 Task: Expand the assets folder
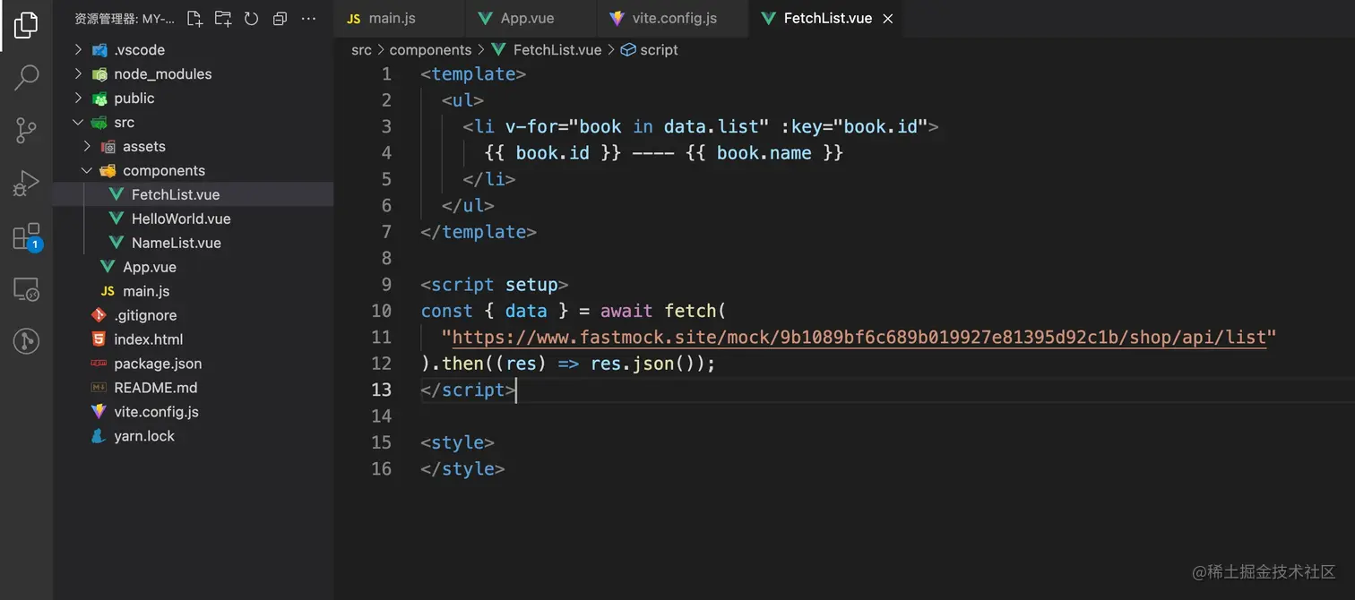coord(194,146)
